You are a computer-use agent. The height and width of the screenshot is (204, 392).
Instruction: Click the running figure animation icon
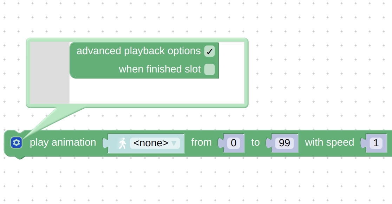[x=122, y=143]
